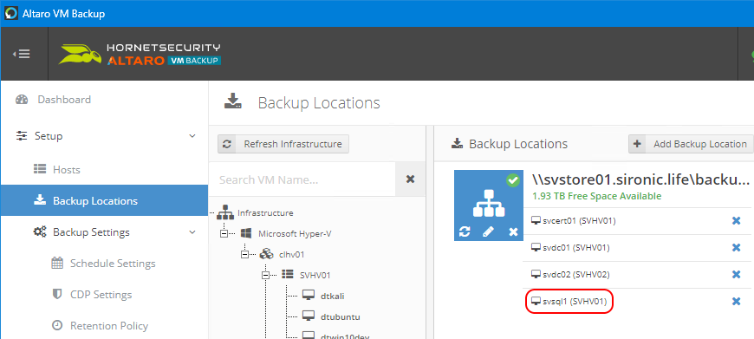Remove svcert01 from the backup location

(x=736, y=221)
